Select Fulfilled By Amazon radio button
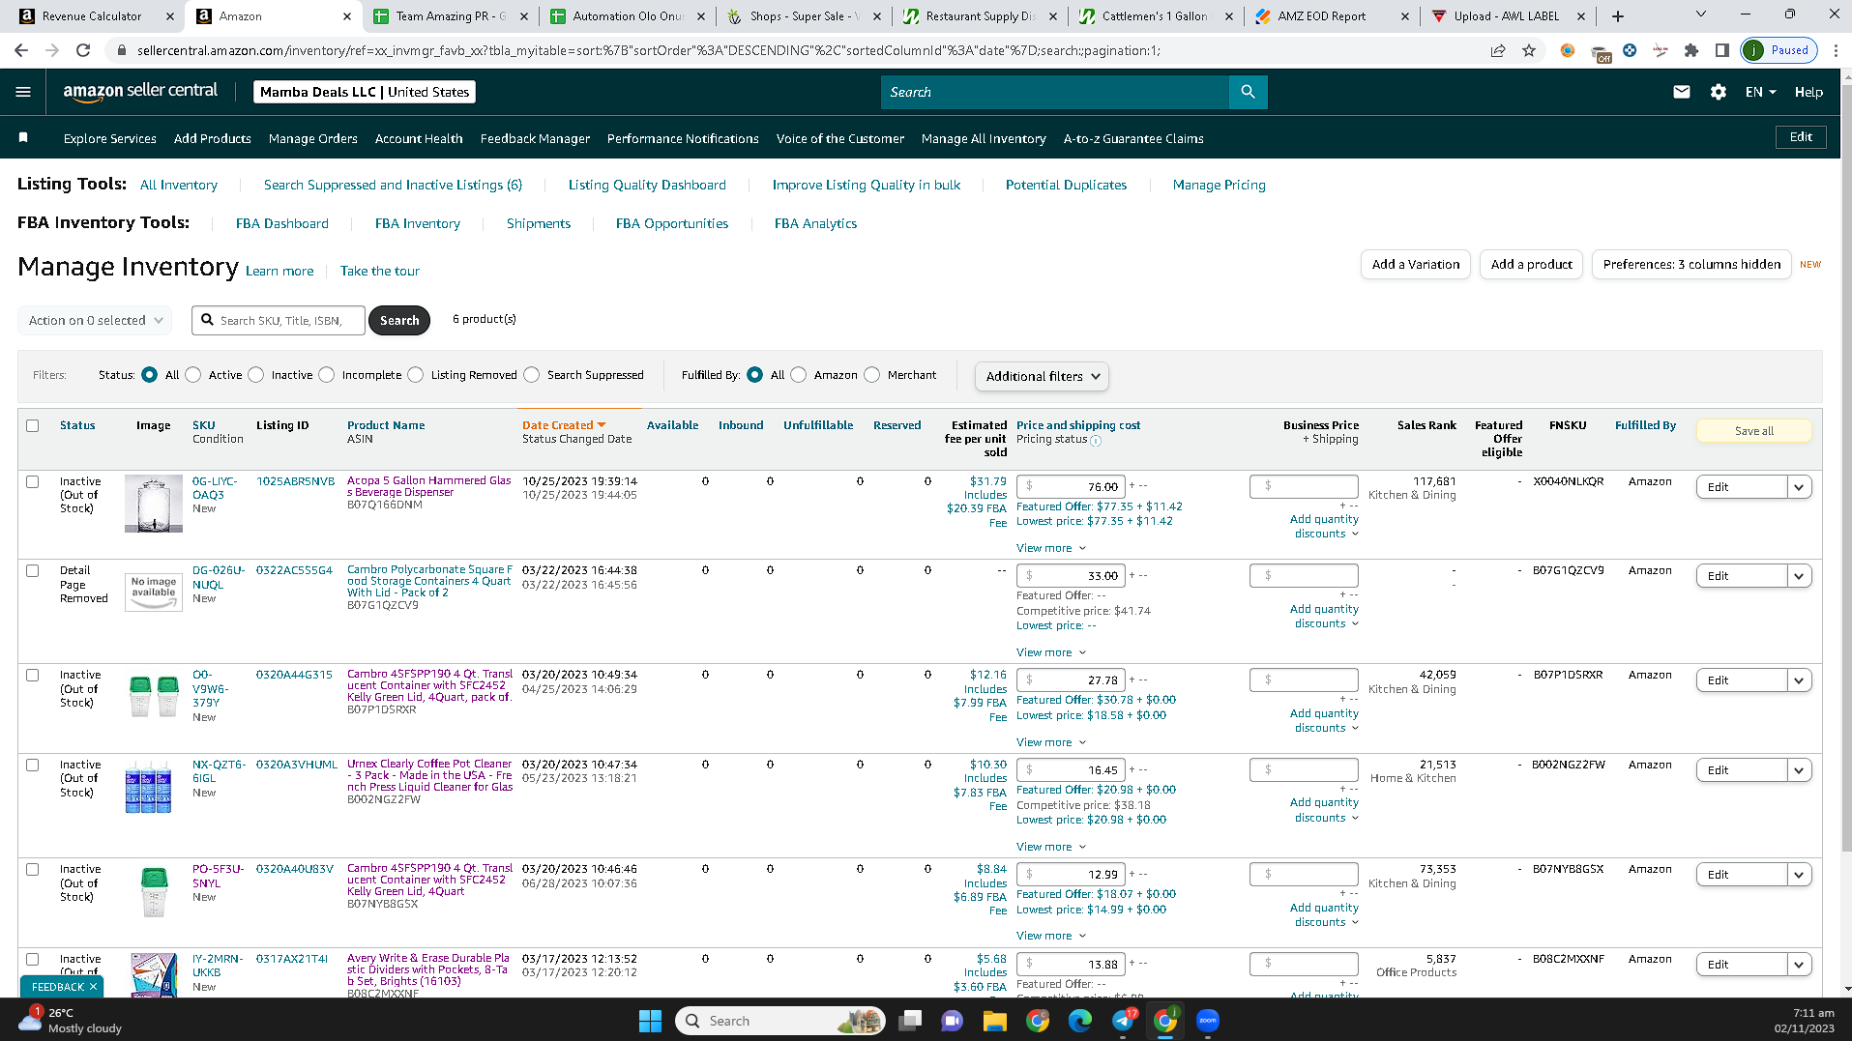Screen dimensions: 1852x1041 (x=799, y=375)
